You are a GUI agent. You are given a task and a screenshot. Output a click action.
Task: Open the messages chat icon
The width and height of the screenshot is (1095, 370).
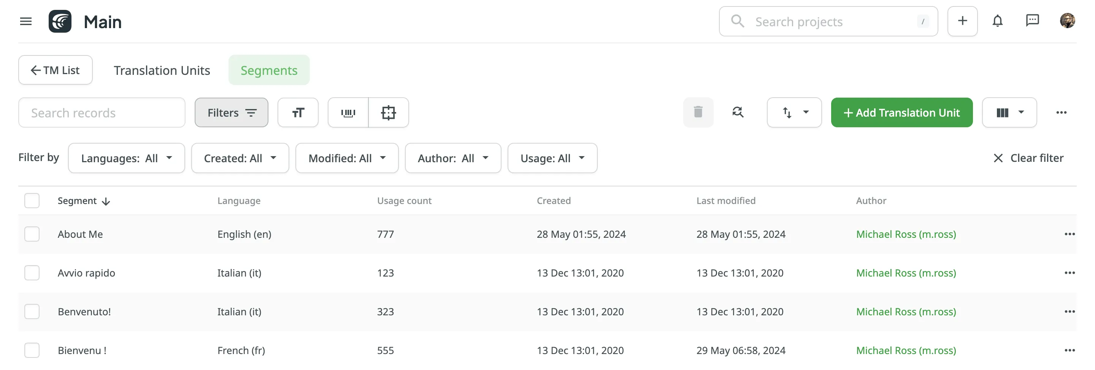click(x=1032, y=21)
